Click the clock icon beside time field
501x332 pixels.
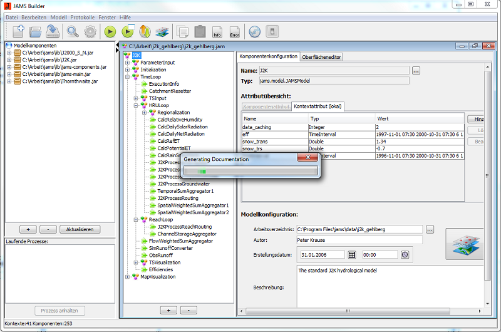405,254
